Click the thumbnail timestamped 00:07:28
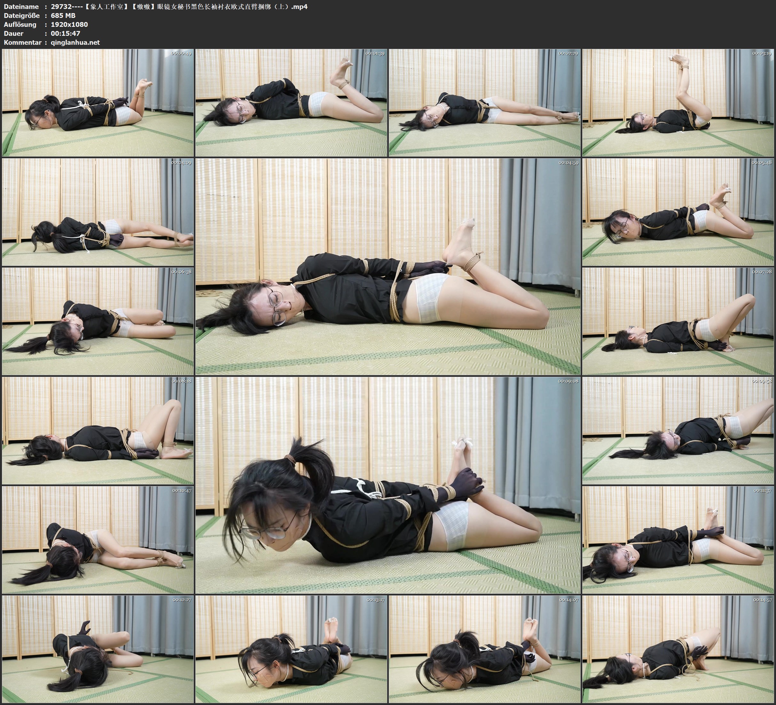This screenshot has width=776, height=705. [x=678, y=321]
